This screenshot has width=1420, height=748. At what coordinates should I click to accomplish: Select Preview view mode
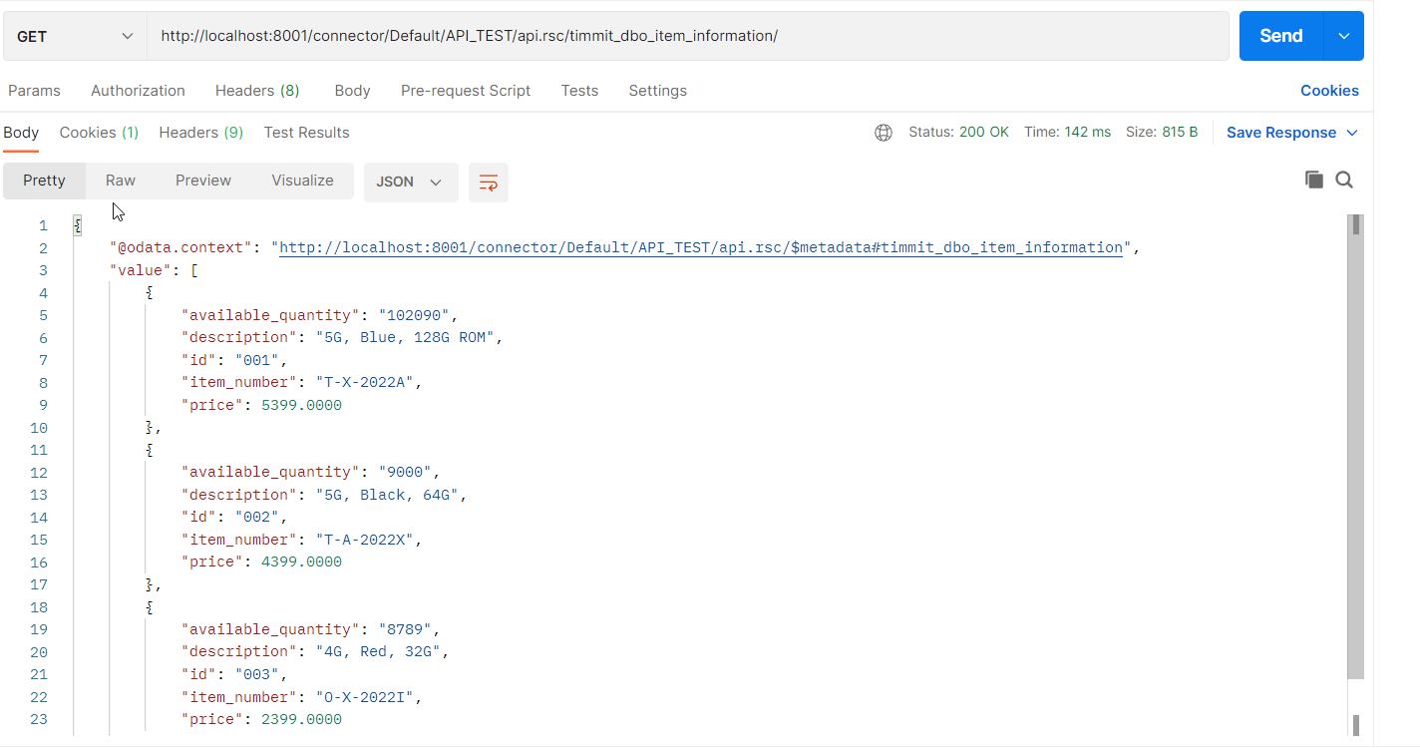pyautogui.click(x=203, y=182)
